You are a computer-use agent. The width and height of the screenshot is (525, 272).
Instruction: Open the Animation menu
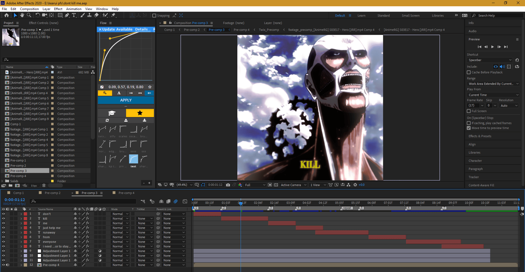click(74, 9)
